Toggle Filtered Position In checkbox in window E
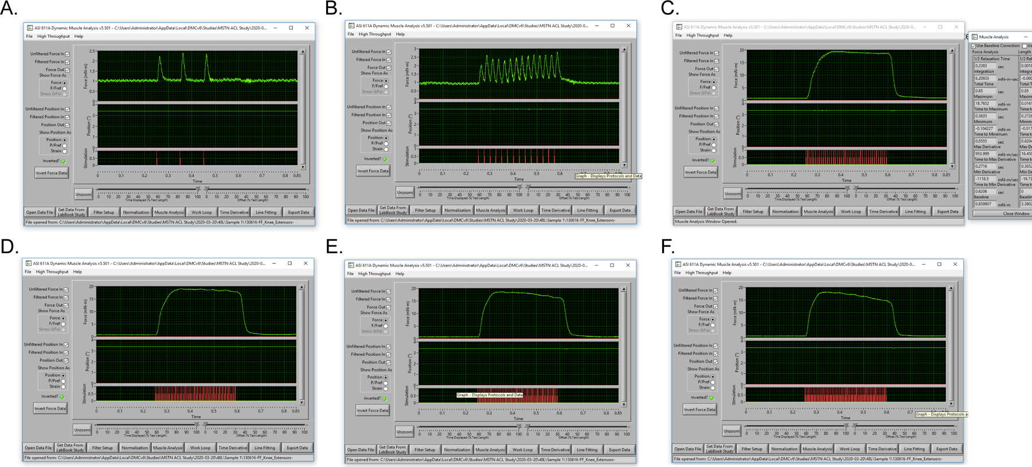The height and width of the screenshot is (467, 1032). 388,355
